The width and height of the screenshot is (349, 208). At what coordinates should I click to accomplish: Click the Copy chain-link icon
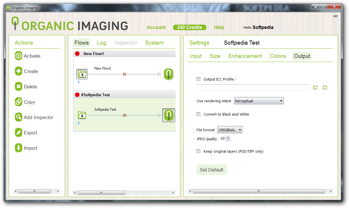19,102
